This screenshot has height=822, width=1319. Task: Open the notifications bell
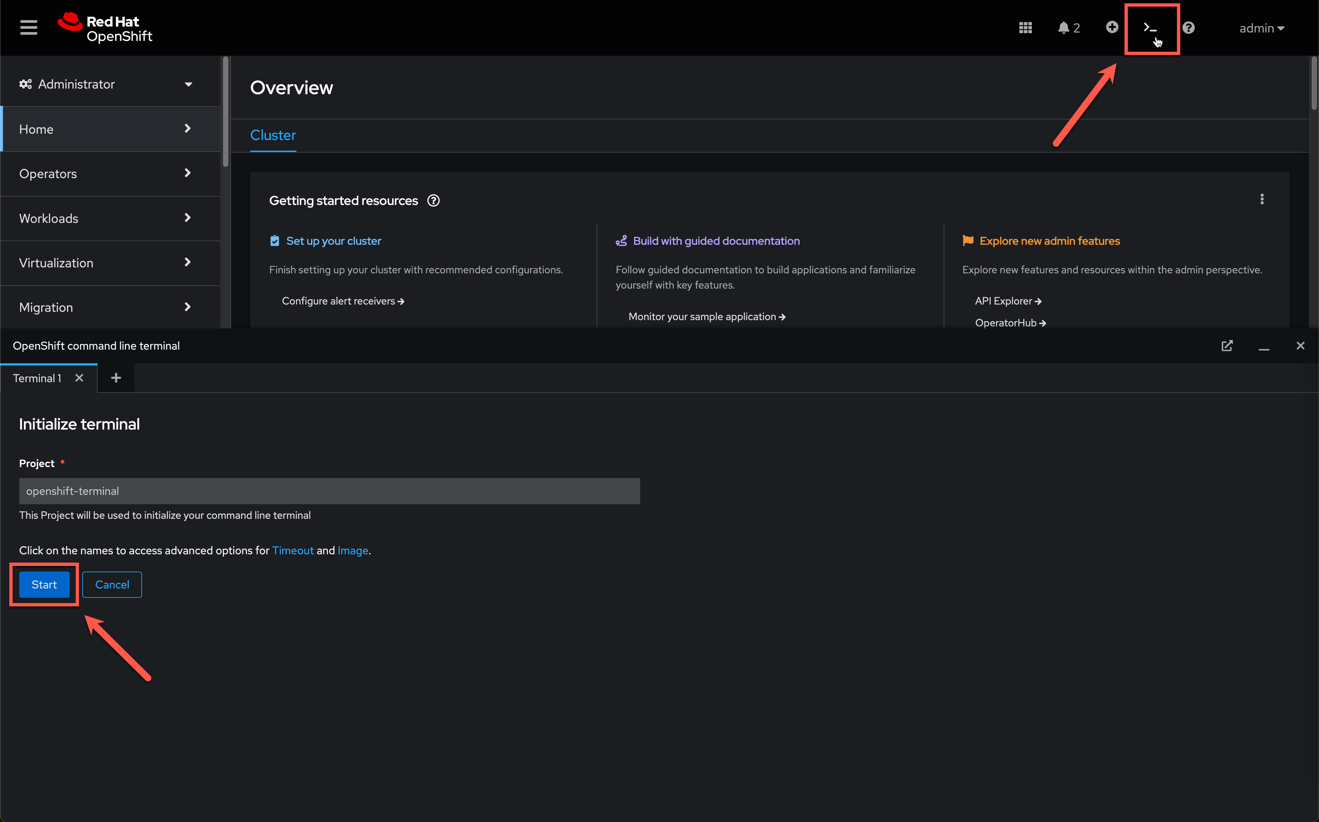pyautogui.click(x=1068, y=28)
